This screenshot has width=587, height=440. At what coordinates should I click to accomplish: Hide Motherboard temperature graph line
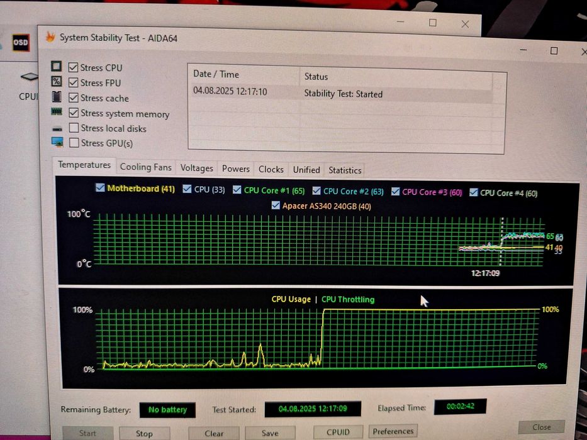point(100,187)
